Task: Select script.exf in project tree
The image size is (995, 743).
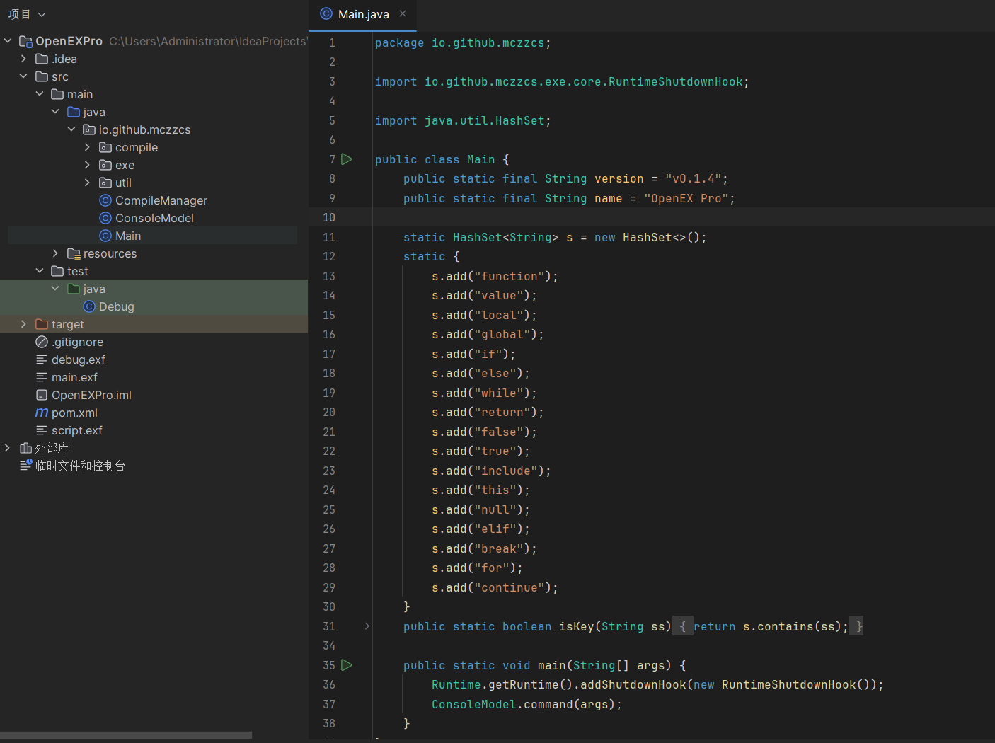Action: 154,430
